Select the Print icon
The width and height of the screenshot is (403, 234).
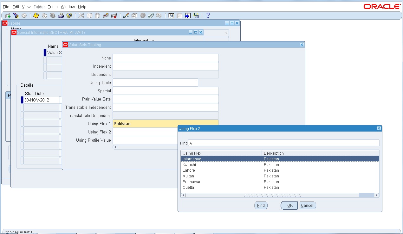(61, 15)
